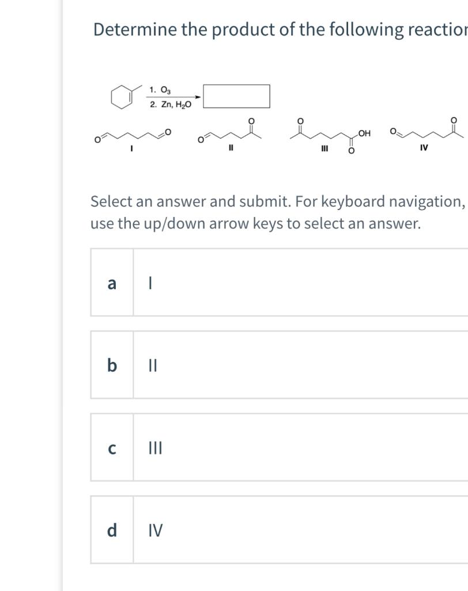
Task: Click the keto-aldehyde structure labeled II
Action: click(231, 134)
